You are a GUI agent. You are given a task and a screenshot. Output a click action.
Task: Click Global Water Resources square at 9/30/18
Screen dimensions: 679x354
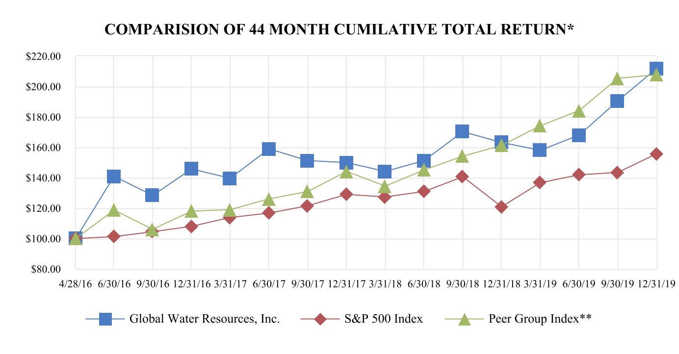pyautogui.click(x=462, y=131)
